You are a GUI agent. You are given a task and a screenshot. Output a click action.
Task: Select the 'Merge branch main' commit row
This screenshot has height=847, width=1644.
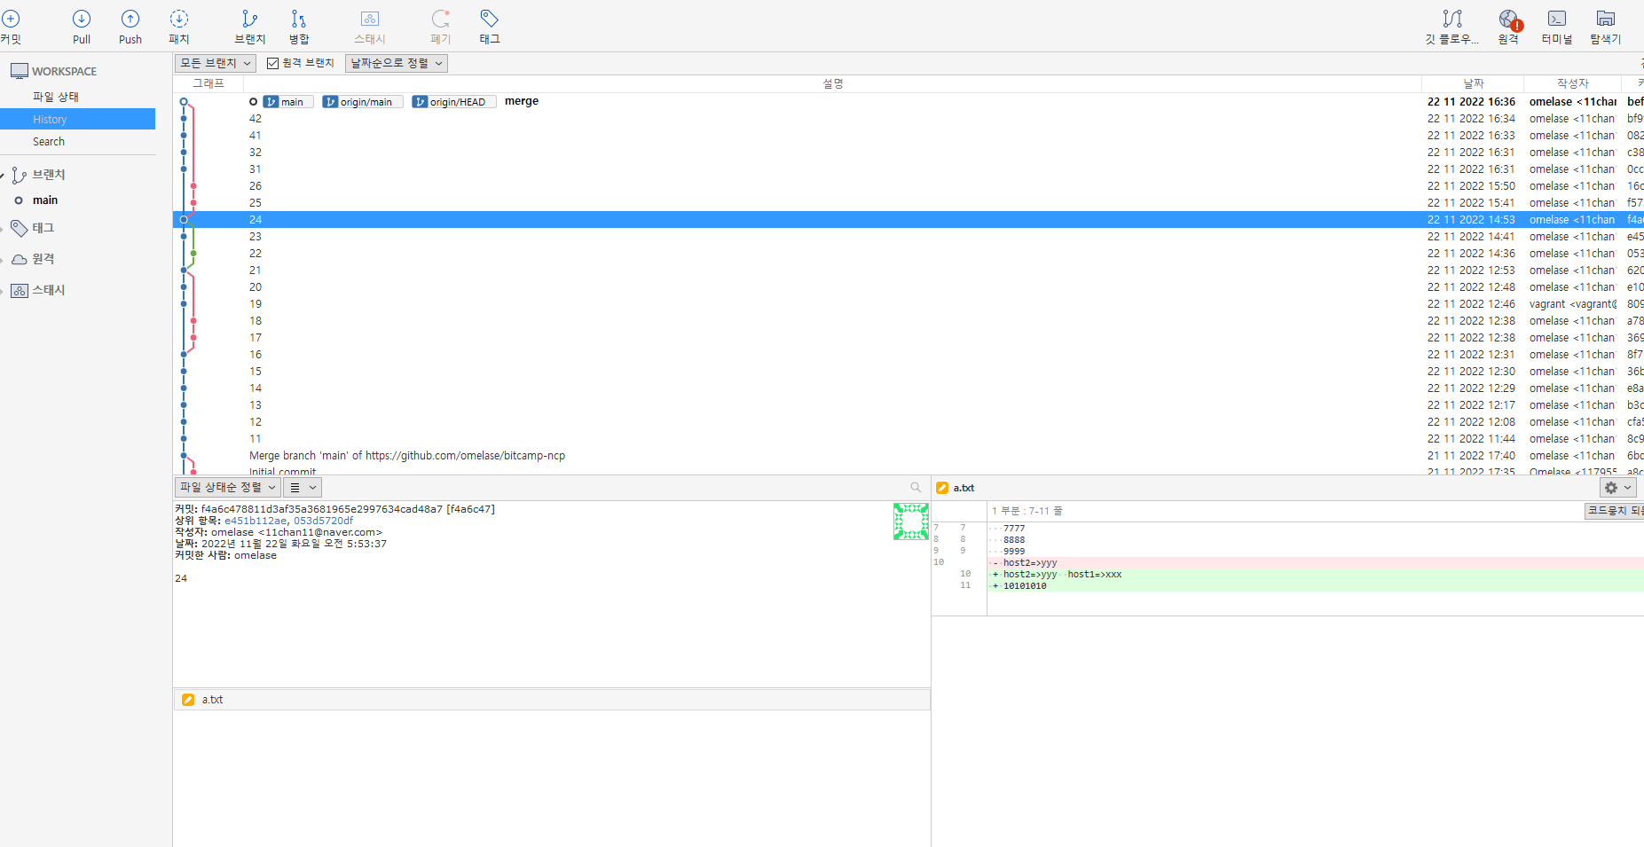909,456
